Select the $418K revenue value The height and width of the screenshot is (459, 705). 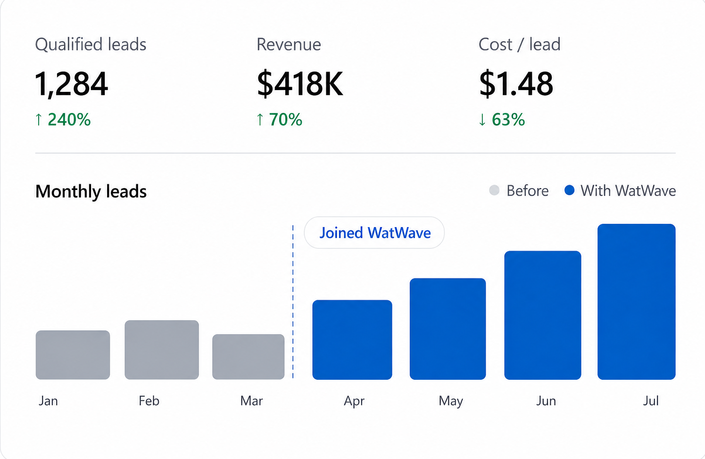click(x=300, y=84)
